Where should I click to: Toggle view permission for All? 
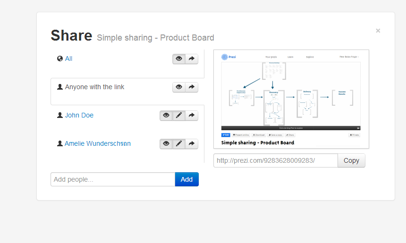click(179, 59)
